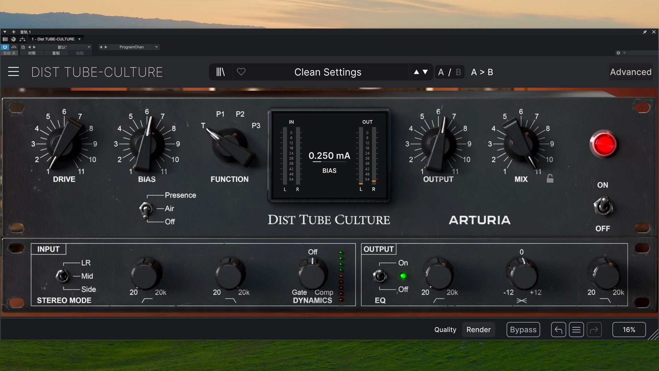
Task: Select previous preset with up arrow
Action: click(416, 72)
